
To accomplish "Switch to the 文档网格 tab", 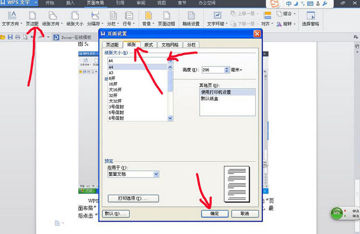I will click(x=170, y=44).
